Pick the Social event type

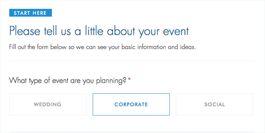pos(215,104)
